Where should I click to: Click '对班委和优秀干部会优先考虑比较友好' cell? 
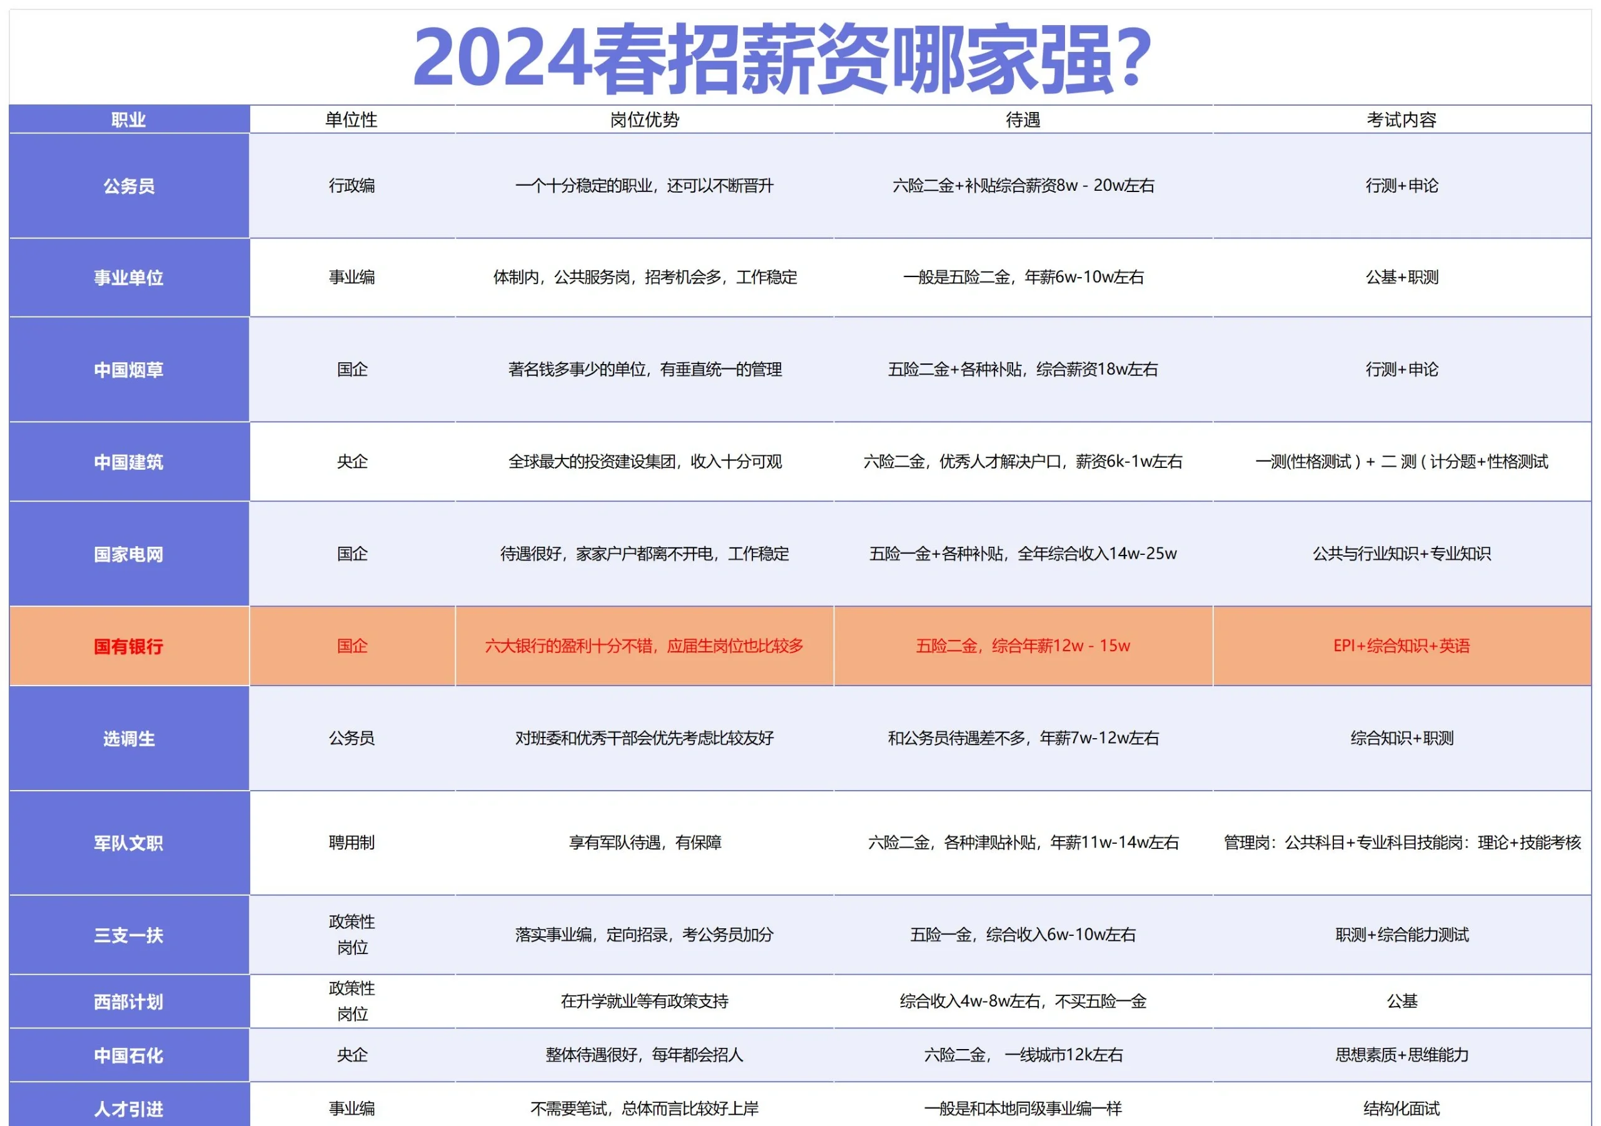click(x=644, y=738)
